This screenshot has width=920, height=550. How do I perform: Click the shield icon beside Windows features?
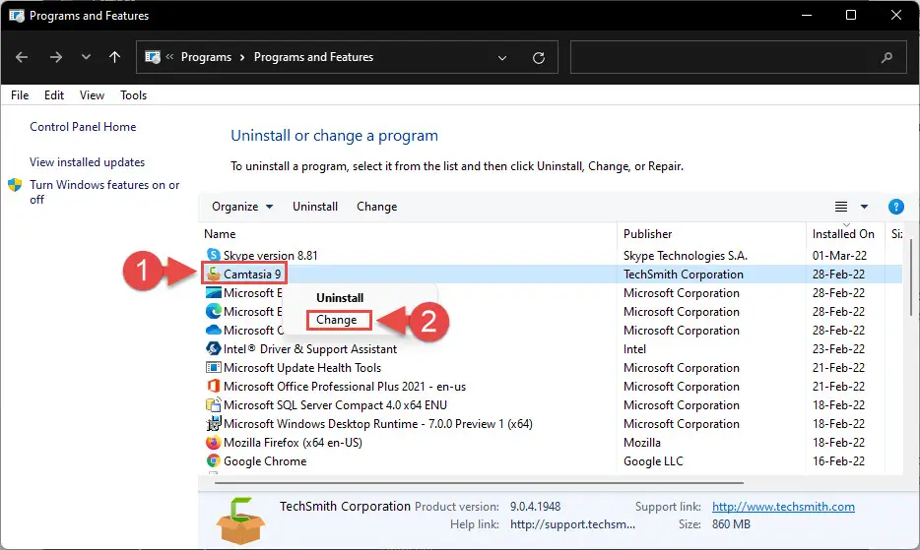click(x=15, y=185)
